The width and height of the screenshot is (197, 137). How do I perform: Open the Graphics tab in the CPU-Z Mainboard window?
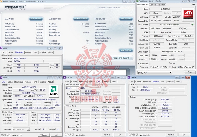pyautogui.click(x=43, y=52)
